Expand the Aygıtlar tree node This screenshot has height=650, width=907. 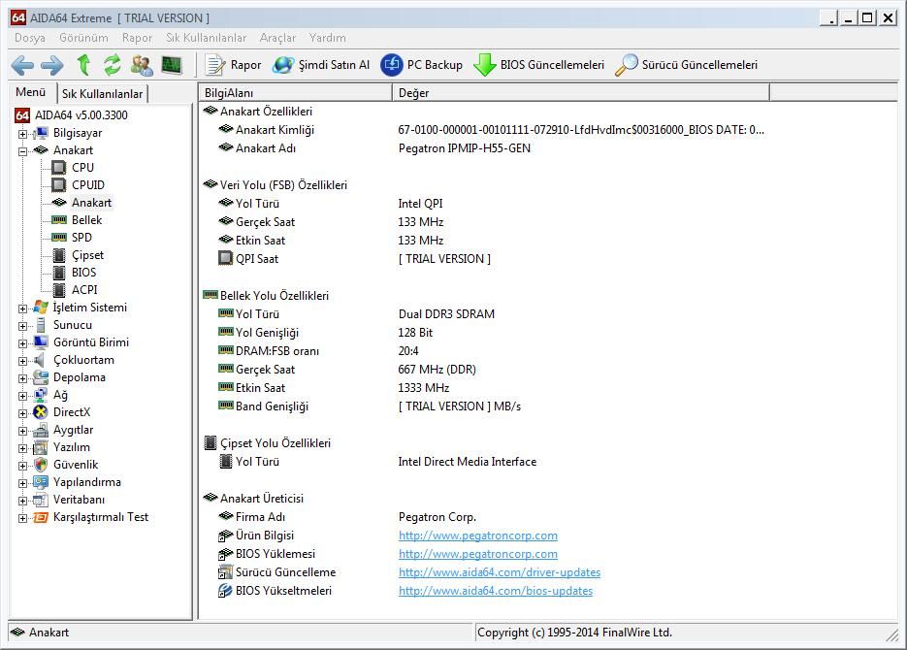point(22,431)
